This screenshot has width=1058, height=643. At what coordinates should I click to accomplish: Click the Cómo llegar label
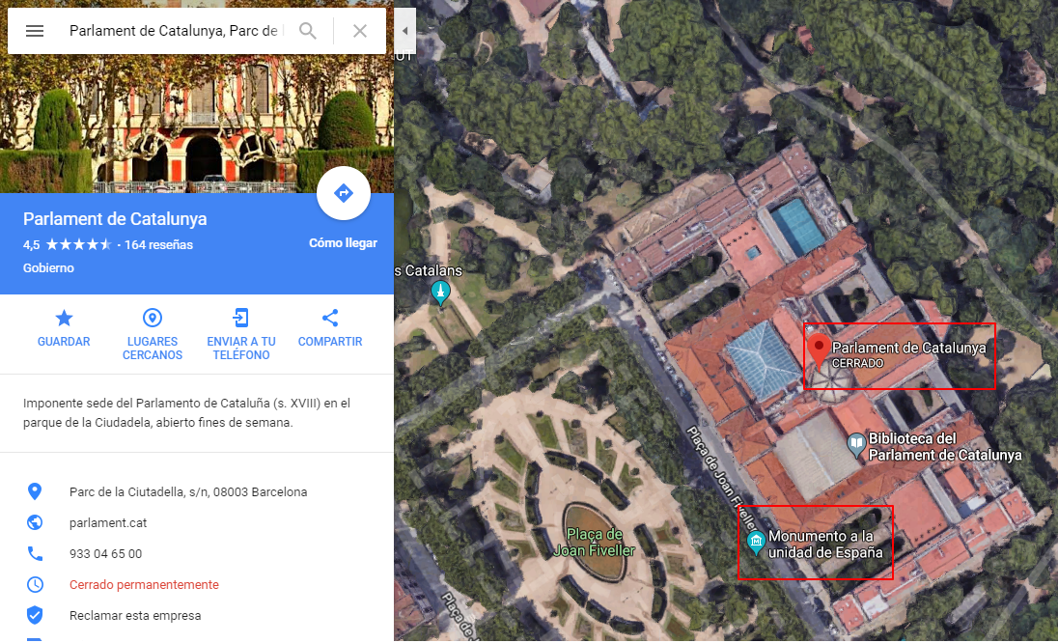coord(343,243)
